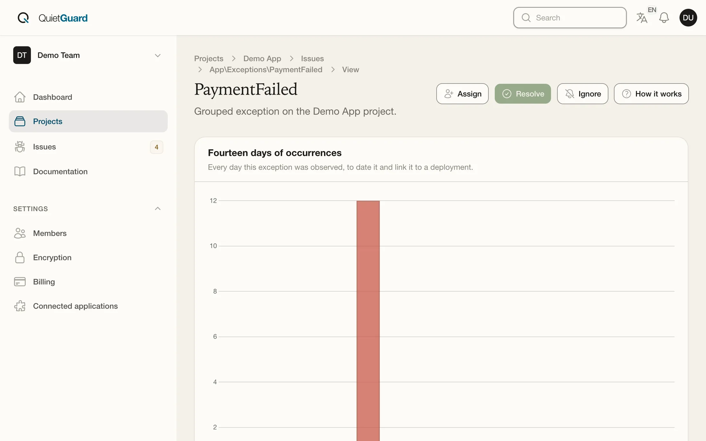The image size is (706, 441).
Task: Click the Encryption lock icon
Action: coord(20,258)
